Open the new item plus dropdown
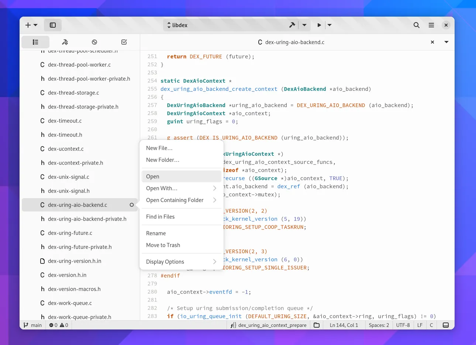Viewport: 476px width, 345px height. point(31,25)
